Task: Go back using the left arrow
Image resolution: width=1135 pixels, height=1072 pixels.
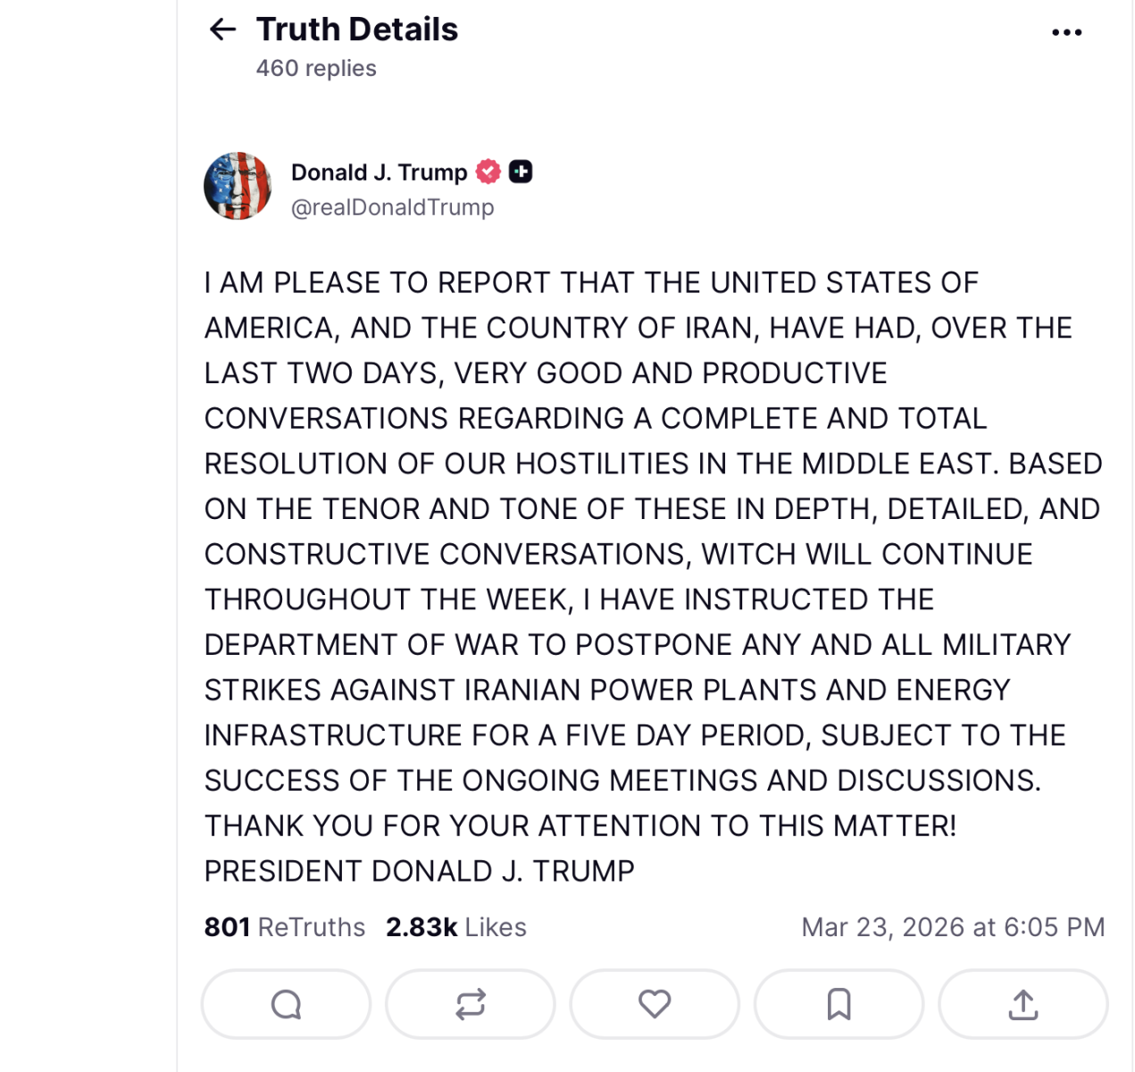Action: tap(221, 29)
